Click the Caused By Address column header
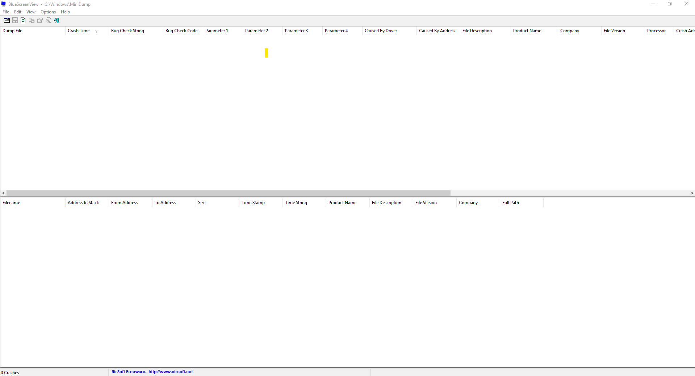 pos(438,31)
